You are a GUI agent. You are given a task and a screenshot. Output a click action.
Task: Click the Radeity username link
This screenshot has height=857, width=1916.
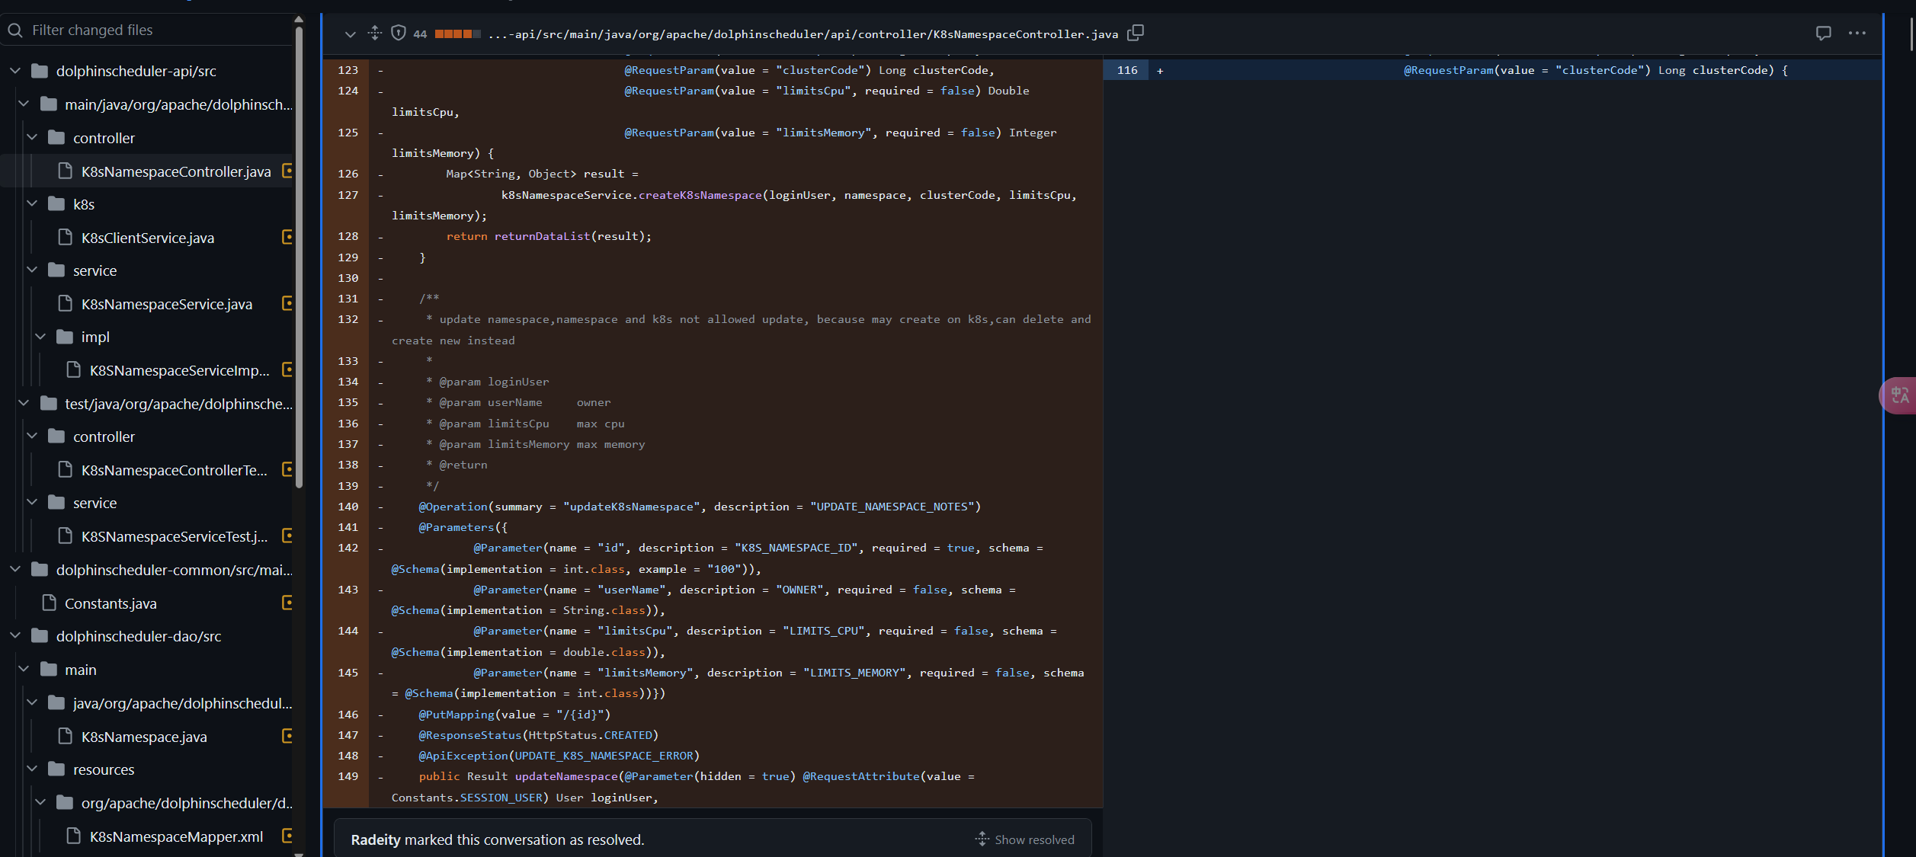point(375,839)
